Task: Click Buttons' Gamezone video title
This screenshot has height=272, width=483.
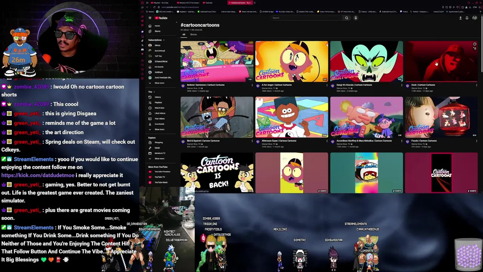Action: [205, 85]
